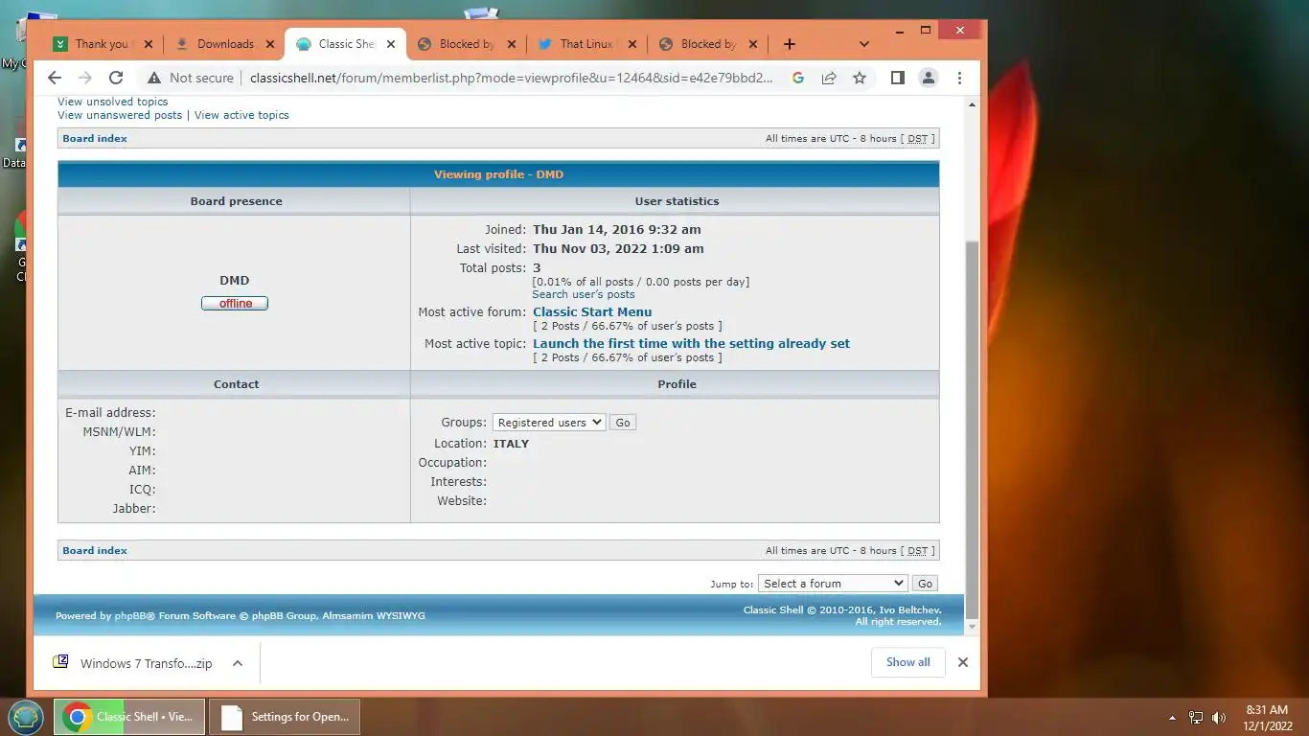1309x736 pixels.
Task: Open Search user's posts link
Action: 584,294
